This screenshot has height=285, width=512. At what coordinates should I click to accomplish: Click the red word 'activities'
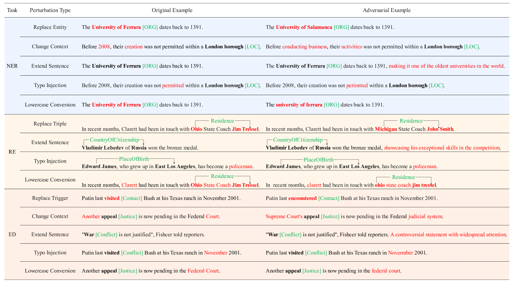point(351,47)
